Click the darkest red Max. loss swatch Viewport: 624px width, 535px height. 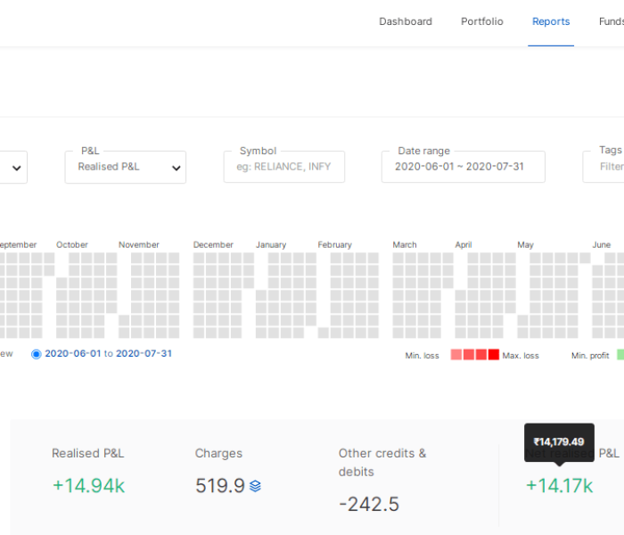[494, 355]
